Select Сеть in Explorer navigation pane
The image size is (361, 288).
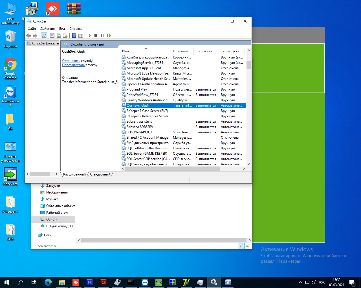click(x=45, y=235)
